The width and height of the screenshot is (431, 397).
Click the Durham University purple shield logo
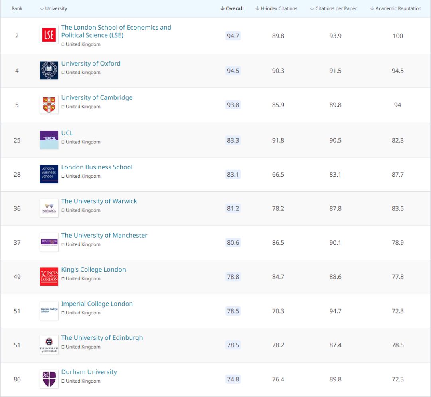(49, 379)
